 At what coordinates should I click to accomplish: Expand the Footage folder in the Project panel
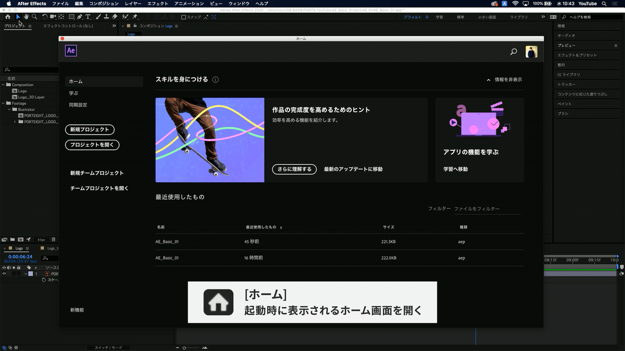(x=3, y=103)
